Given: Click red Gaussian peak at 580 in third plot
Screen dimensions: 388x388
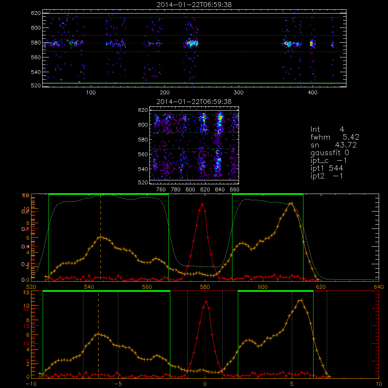Looking at the screenshot, I should point(203,204).
